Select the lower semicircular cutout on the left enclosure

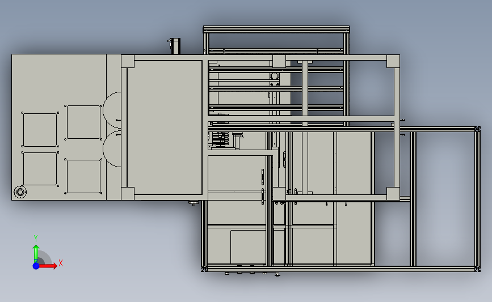pos(112,149)
